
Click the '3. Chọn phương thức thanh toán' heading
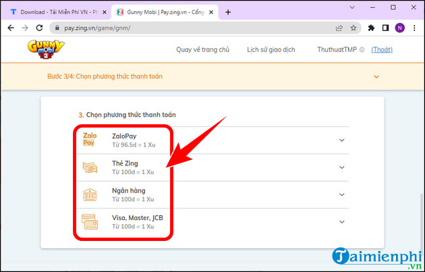pos(127,115)
